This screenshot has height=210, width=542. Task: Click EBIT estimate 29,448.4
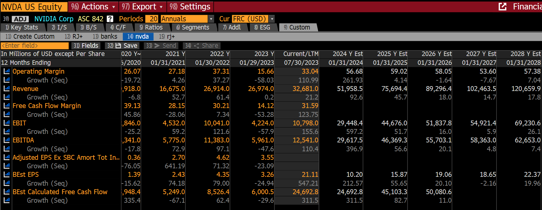coord(350,123)
